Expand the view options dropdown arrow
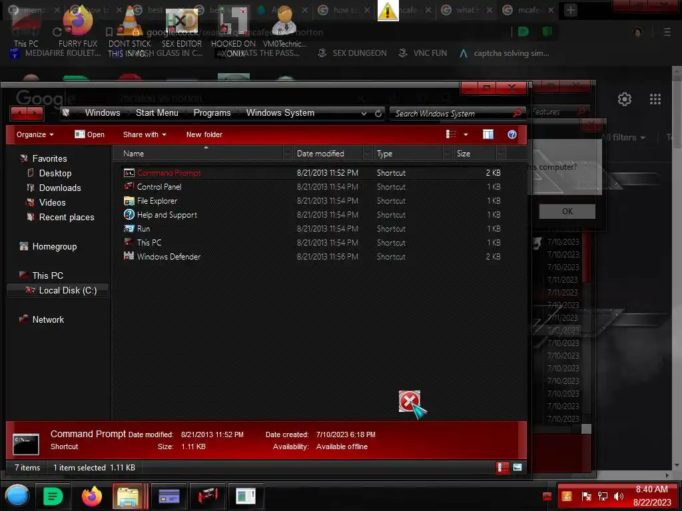This screenshot has width=682, height=511. pyautogui.click(x=466, y=134)
